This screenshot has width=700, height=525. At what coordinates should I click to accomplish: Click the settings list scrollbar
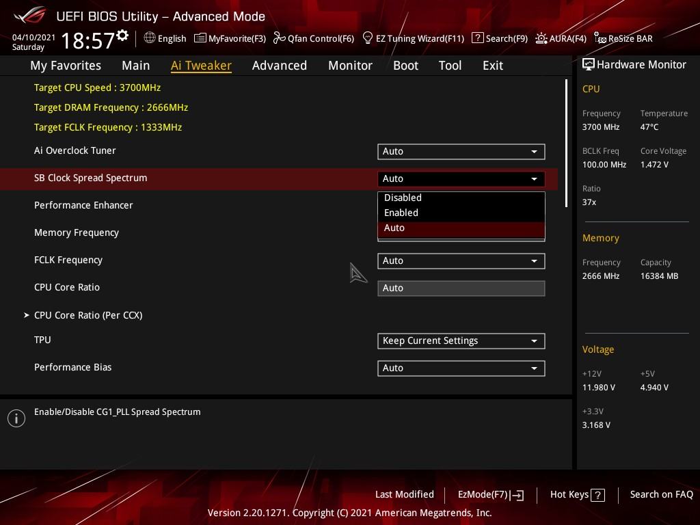point(566,143)
